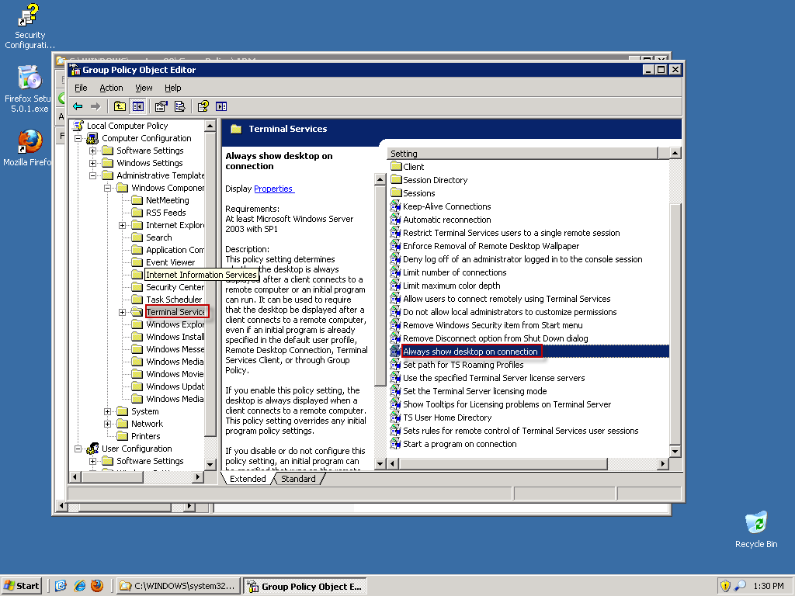The height and width of the screenshot is (596, 795).
Task: Select Set path for TS Roaming Profiles
Action: pos(463,365)
